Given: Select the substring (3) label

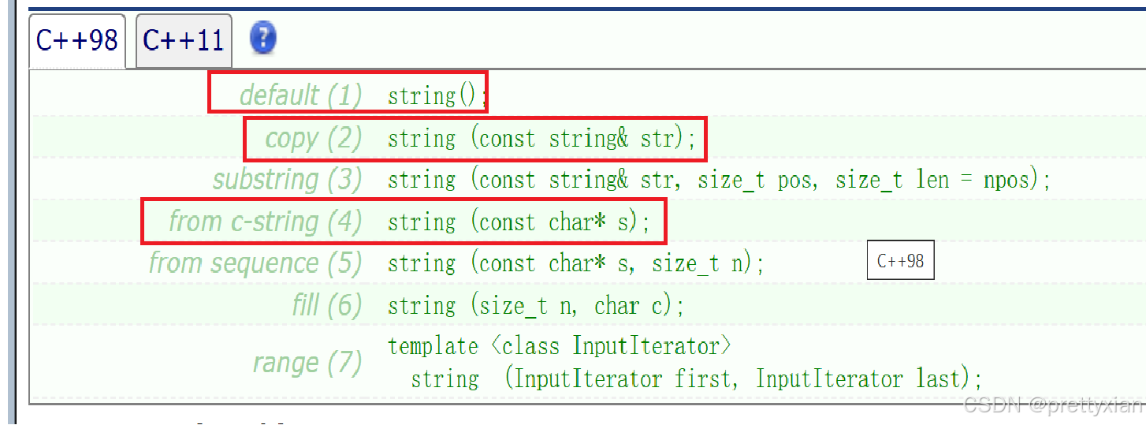Looking at the screenshot, I should [288, 180].
